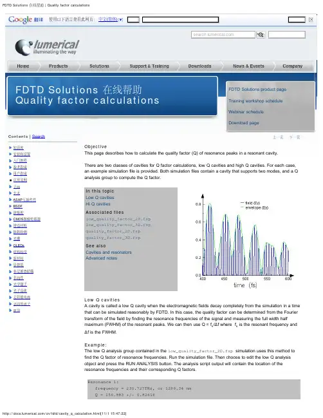Open the CMOS contents link
This screenshot has height=418, width=323.
26,219
